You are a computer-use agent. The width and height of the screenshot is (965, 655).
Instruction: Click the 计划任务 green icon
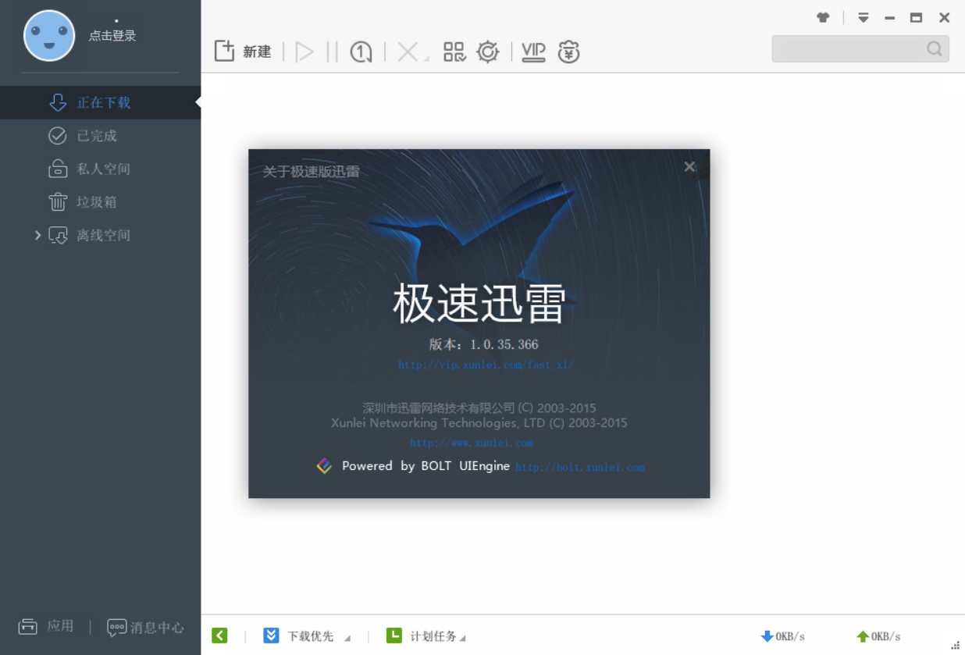tap(394, 635)
